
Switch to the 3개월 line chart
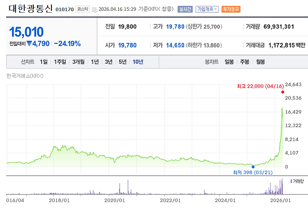[x=78, y=62]
